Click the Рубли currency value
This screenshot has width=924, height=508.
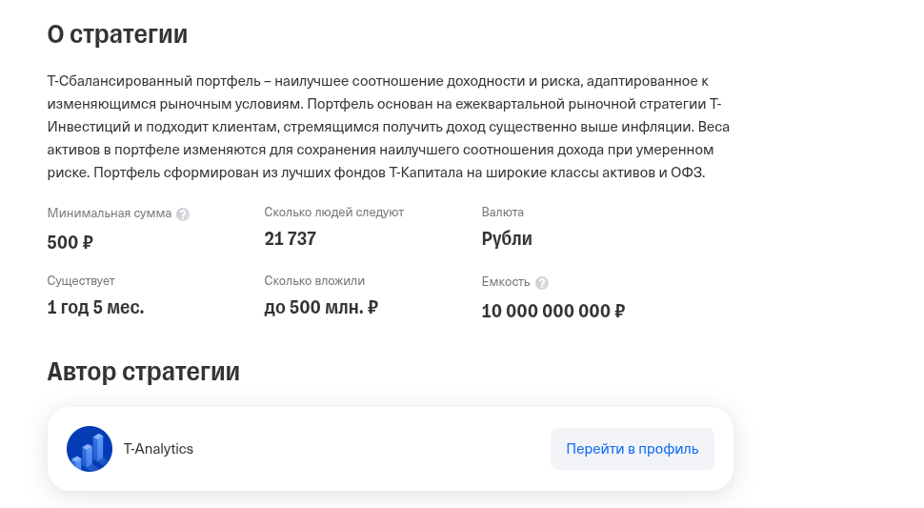(x=507, y=239)
